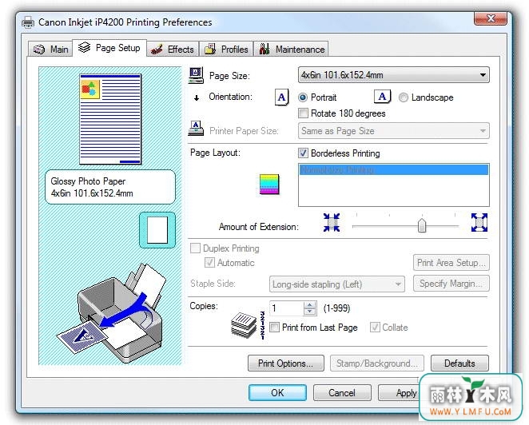Increase copies with the up spinner arrow
Viewport: 529px width, 425px height.
tap(310, 304)
